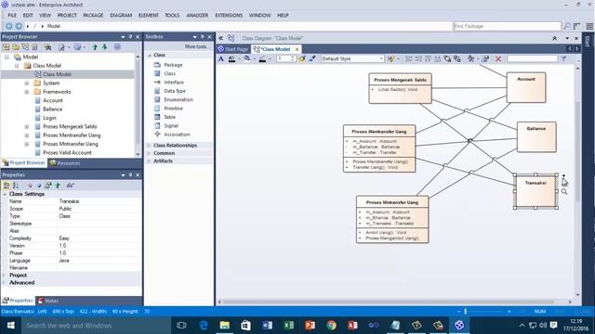
Task: Click the filter funnel icon in diagram toolbar
Action: click(564, 58)
